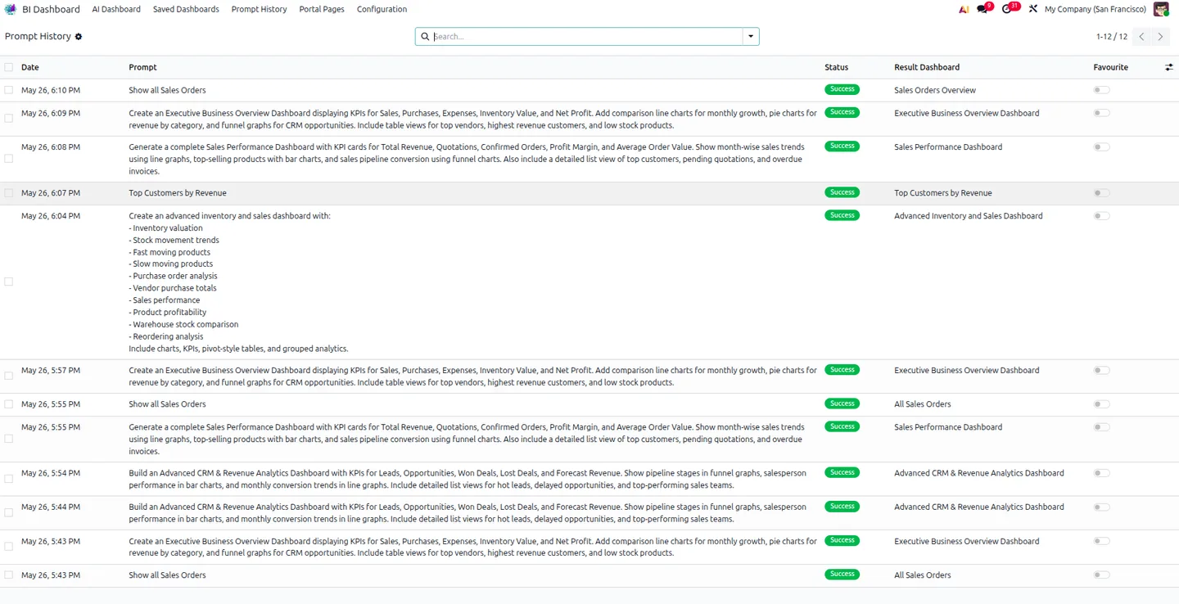The image size is (1179, 604).
Task: Go to next page arrow
Action: [1160, 37]
